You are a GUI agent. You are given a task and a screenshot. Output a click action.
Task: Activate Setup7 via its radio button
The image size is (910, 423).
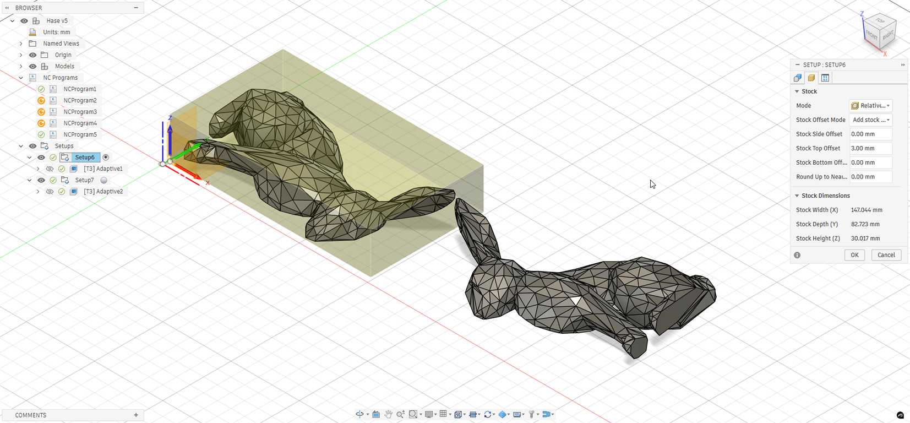[x=103, y=180]
